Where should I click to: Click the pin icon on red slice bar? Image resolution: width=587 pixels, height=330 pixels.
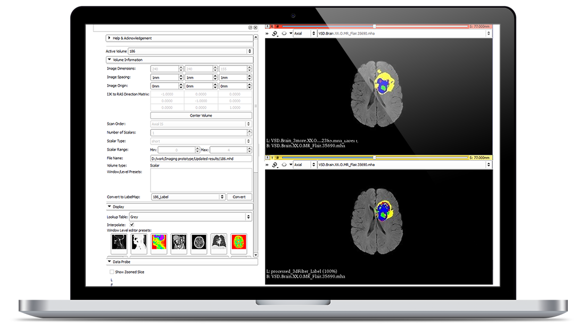click(x=267, y=27)
